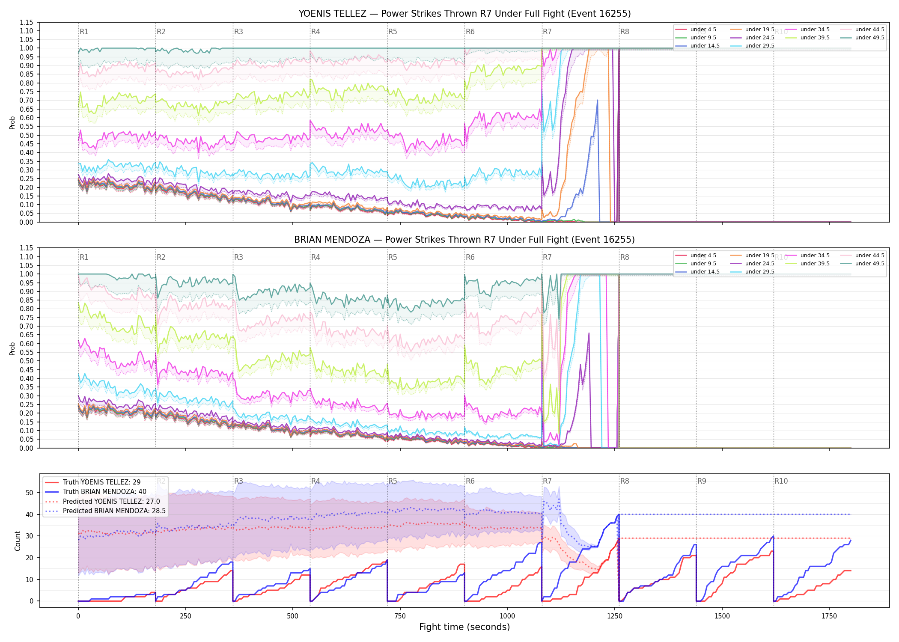Click the YOENIS TELLEZ chart title
This screenshot has height=642, width=899.
[464, 14]
